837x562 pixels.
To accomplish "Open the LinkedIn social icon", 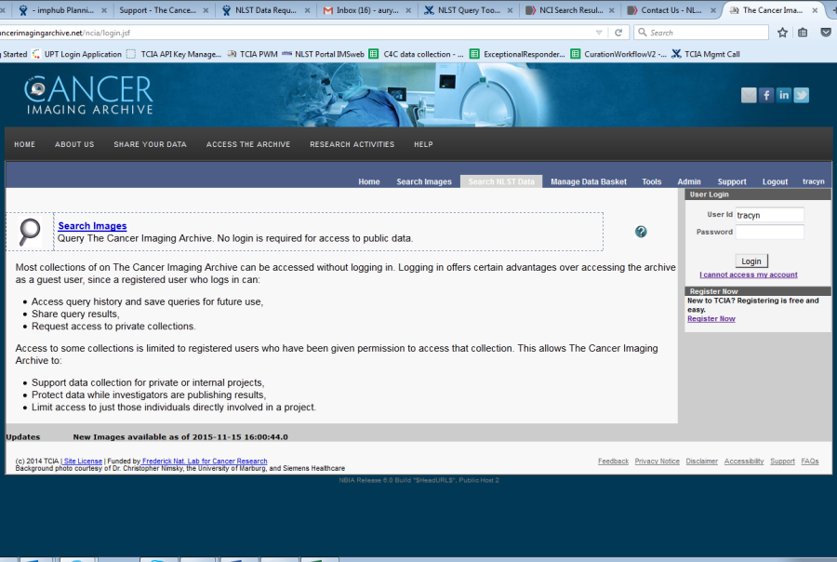I will point(784,95).
